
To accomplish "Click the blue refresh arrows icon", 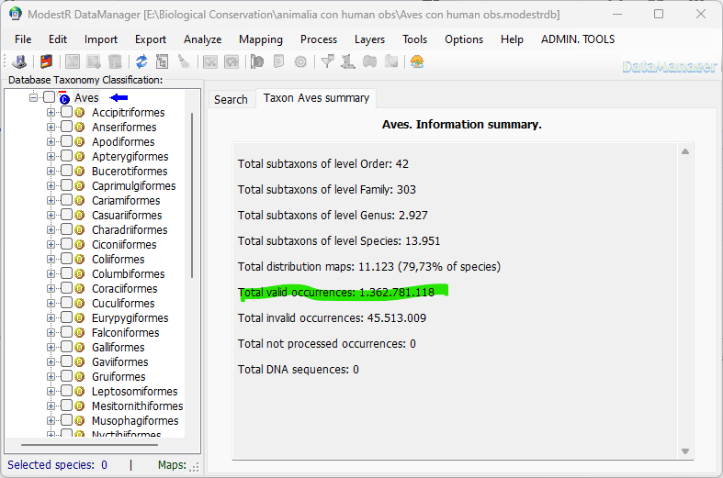I will click(x=141, y=61).
